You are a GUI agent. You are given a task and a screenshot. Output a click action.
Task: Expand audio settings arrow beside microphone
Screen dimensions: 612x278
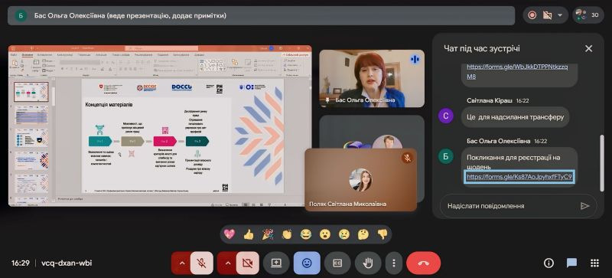(181, 263)
